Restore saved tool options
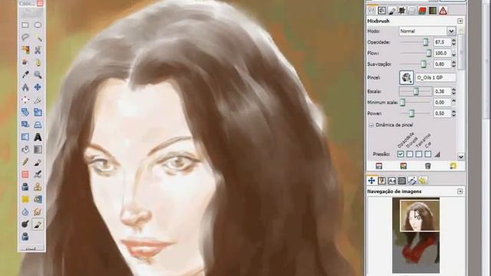This screenshot has width=491, height=276. (404, 166)
